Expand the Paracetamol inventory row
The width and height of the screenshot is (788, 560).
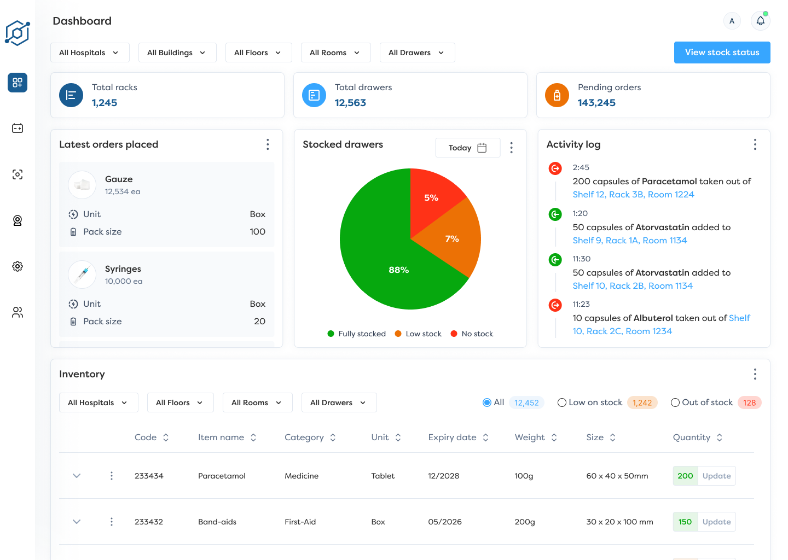click(77, 476)
